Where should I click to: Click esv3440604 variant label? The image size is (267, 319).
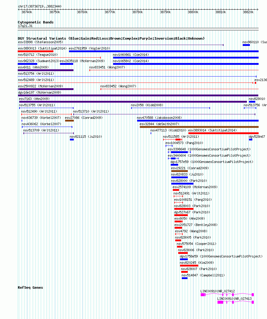pyautogui.click(x=209, y=156)
